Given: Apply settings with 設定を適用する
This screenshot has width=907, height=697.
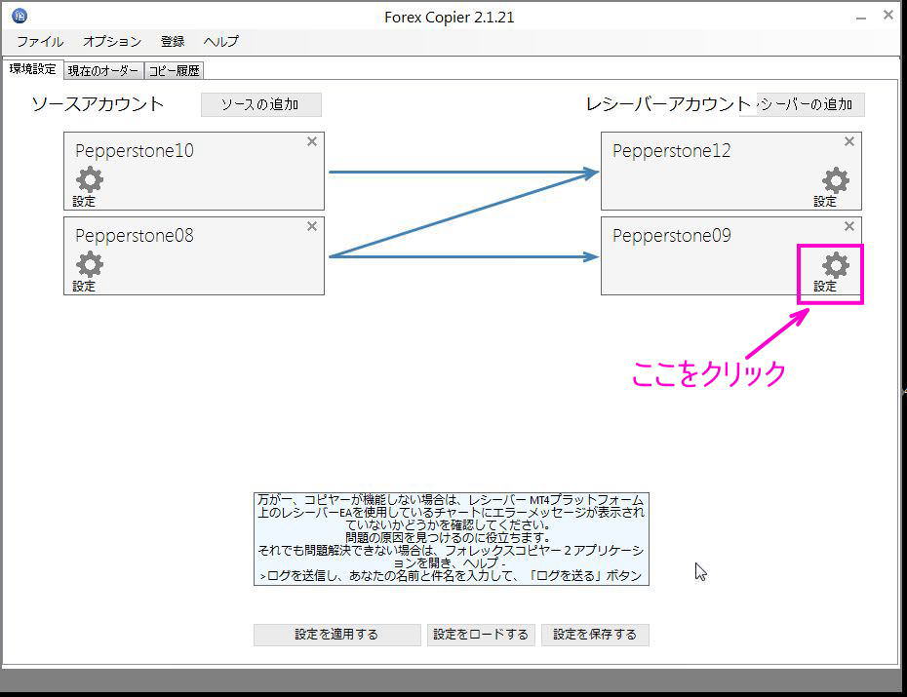Looking at the screenshot, I should pyautogui.click(x=335, y=634).
